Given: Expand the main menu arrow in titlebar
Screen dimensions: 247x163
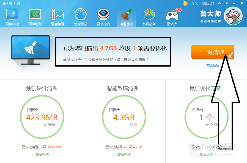Looking at the screenshot, I should click(x=226, y=3).
